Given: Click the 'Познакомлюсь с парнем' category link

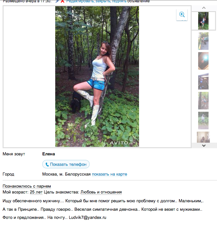Looking at the screenshot, I should pyautogui.click(x=27, y=186).
